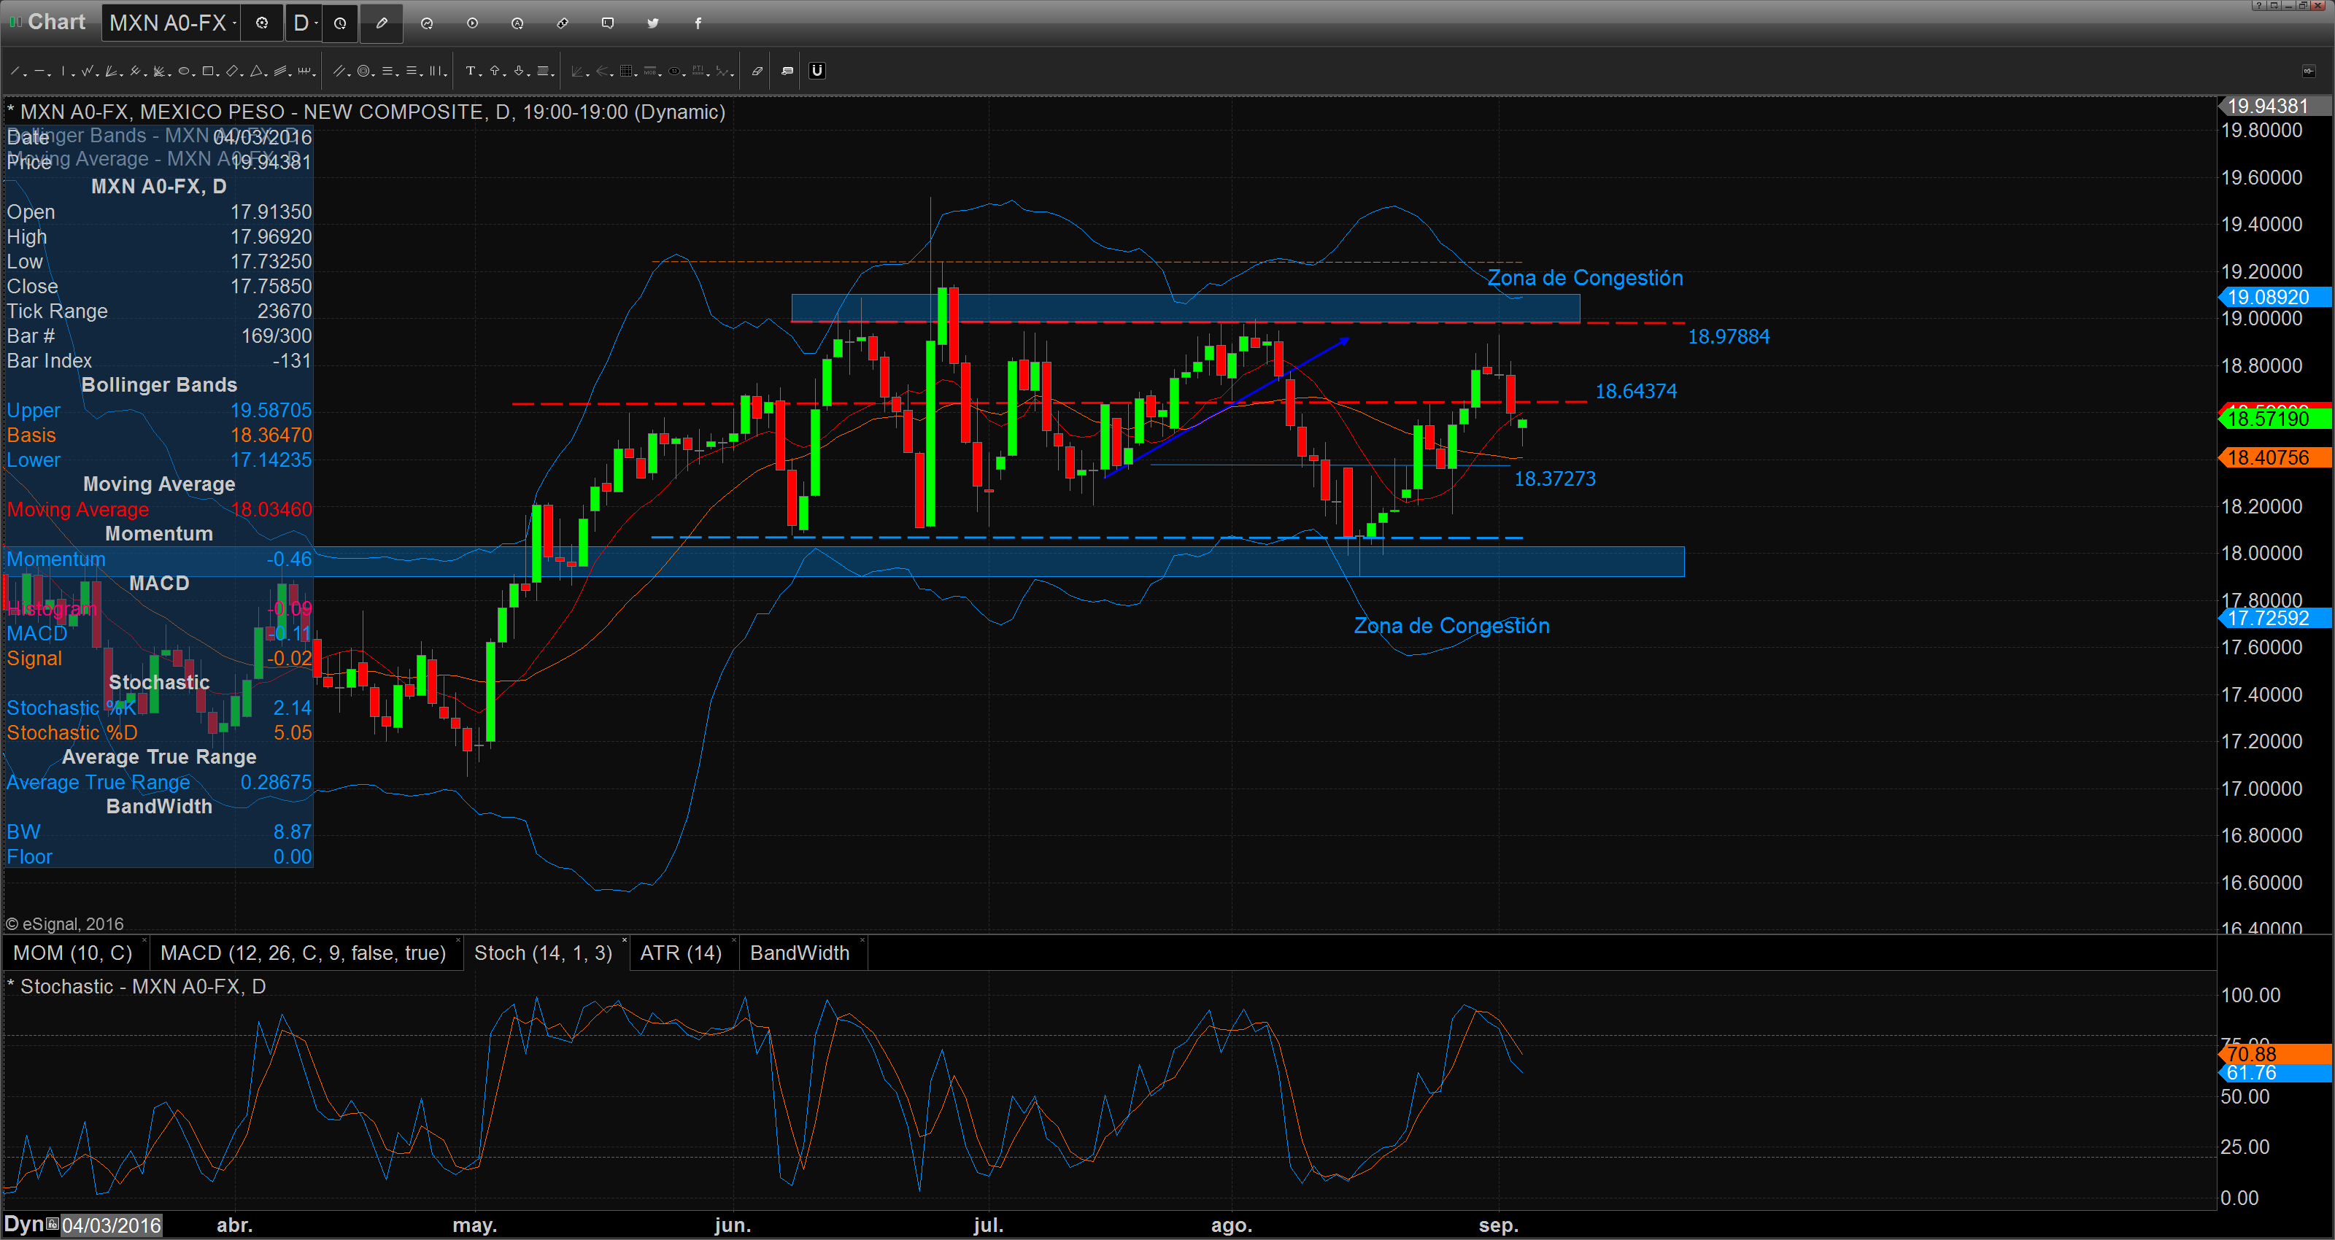Select the pitchfork tool
This screenshot has height=1240, width=2335.
click(135, 71)
